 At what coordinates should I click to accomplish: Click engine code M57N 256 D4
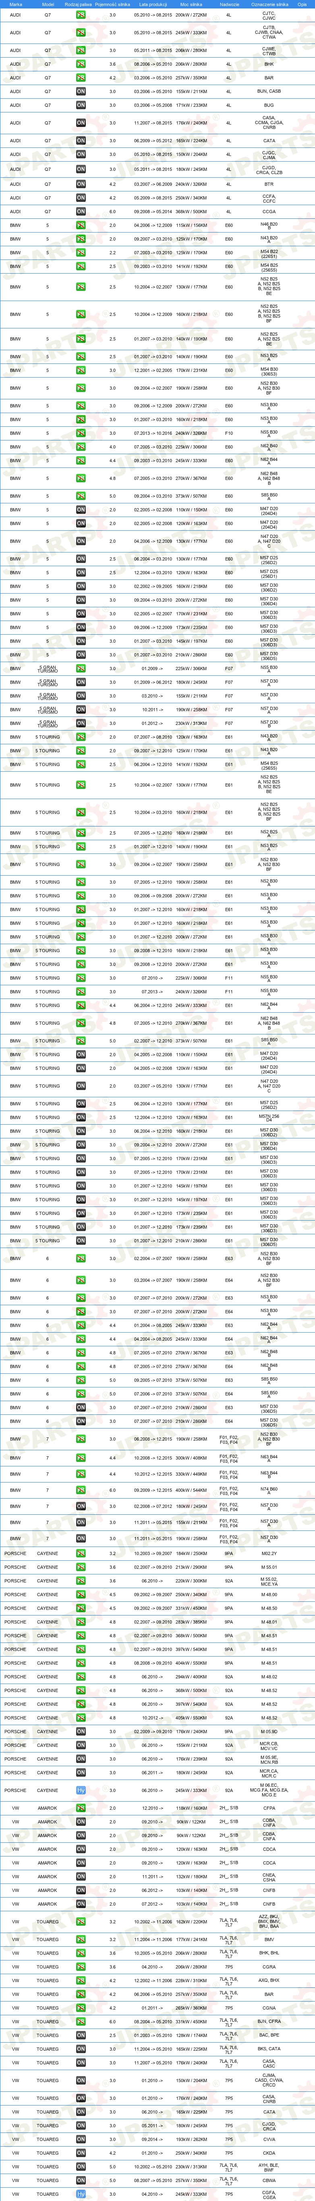[x=269, y=1117]
